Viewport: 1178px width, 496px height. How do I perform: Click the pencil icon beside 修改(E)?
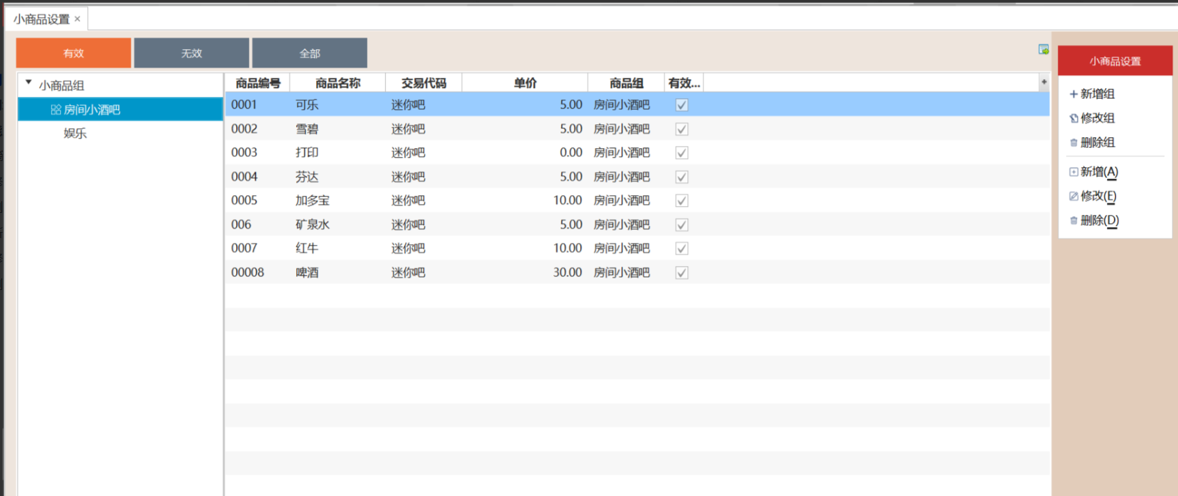(x=1074, y=196)
